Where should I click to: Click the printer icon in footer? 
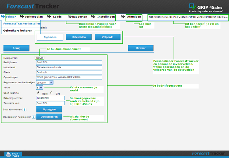pyautogui.click(x=8, y=155)
